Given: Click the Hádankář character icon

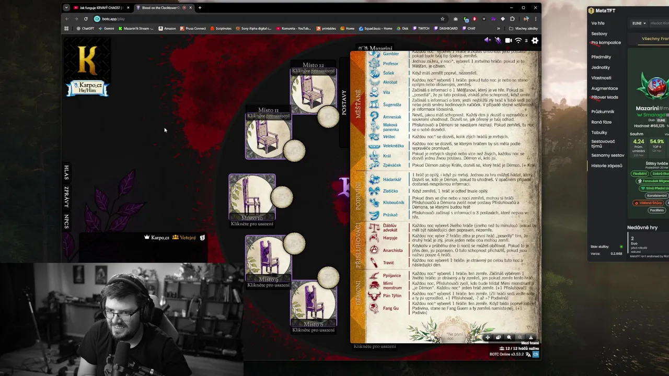Looking at the screenshot, I should click(x=374, y=179).
